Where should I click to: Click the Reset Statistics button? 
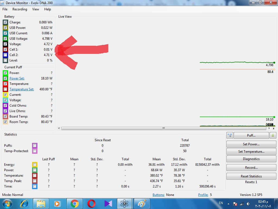tap(251, 176)
